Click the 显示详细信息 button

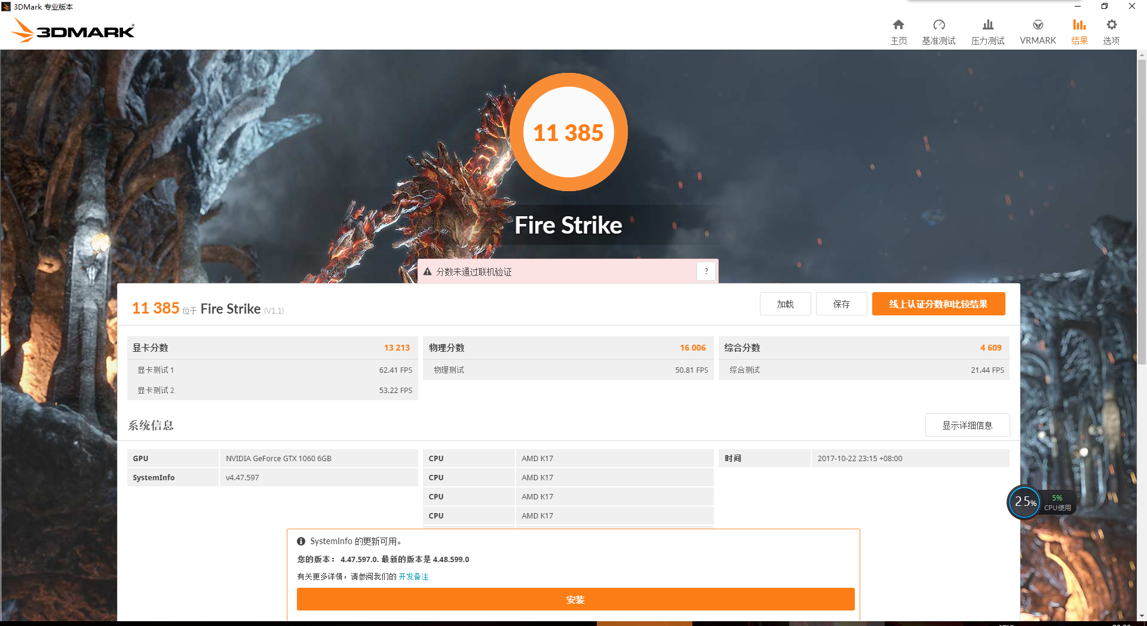coord(967,425)
